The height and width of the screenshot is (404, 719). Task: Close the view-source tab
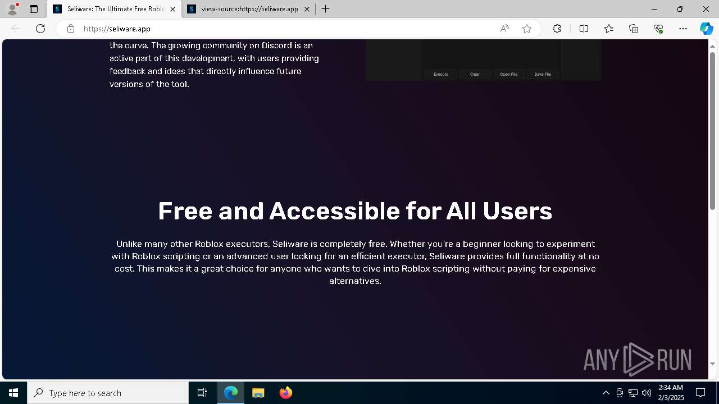[307, 9]
